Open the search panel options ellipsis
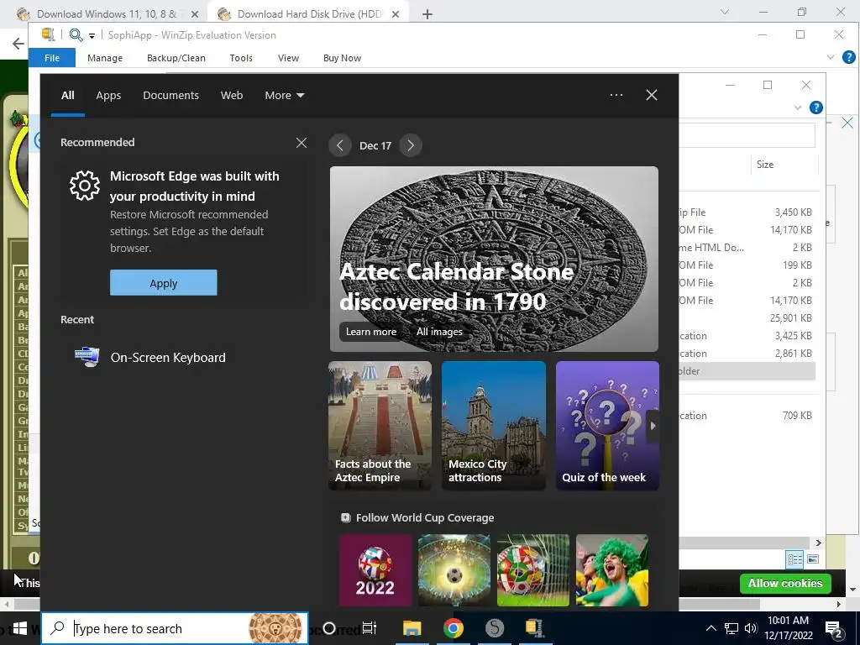Image resolution: width=860 pixels, height=645 pixels. tap(616, 95)
